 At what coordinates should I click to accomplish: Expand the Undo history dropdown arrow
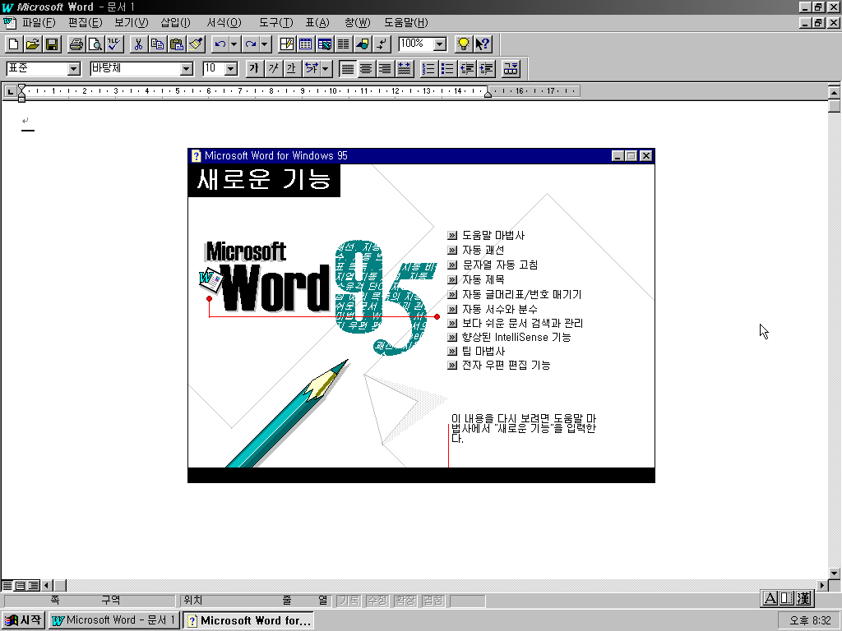pyautogui.click(x=234, y=44)
